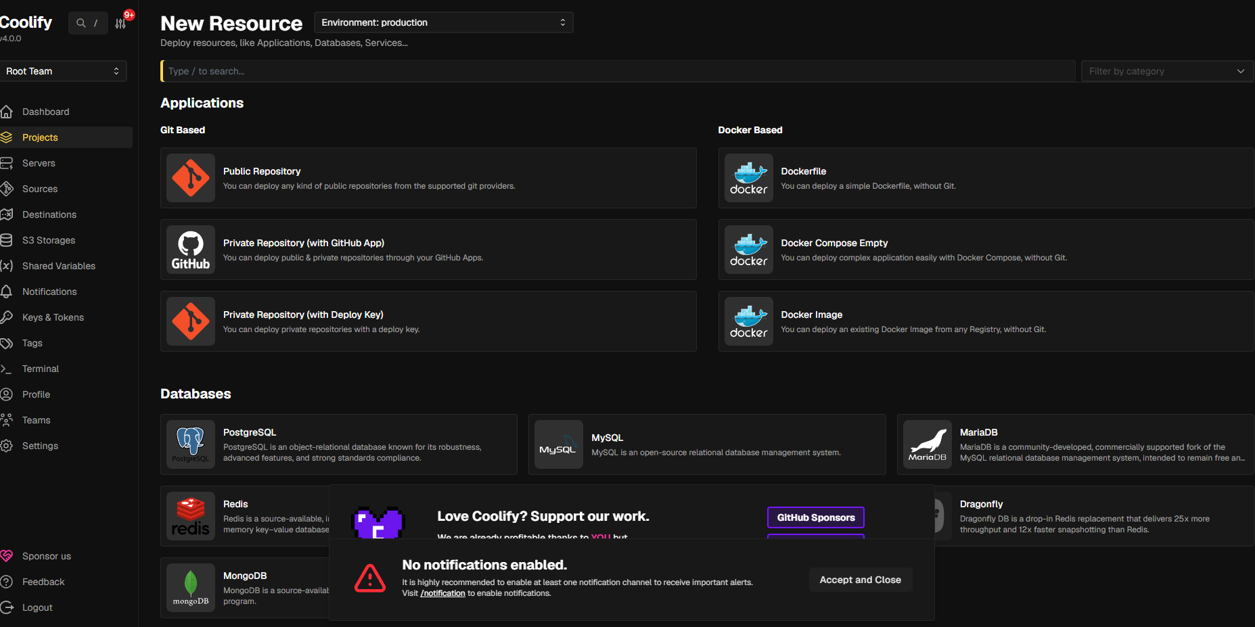The height and width of the screenshot is (627, 1255).
Task: Click the MySQL description text
Action: [716, 452]
